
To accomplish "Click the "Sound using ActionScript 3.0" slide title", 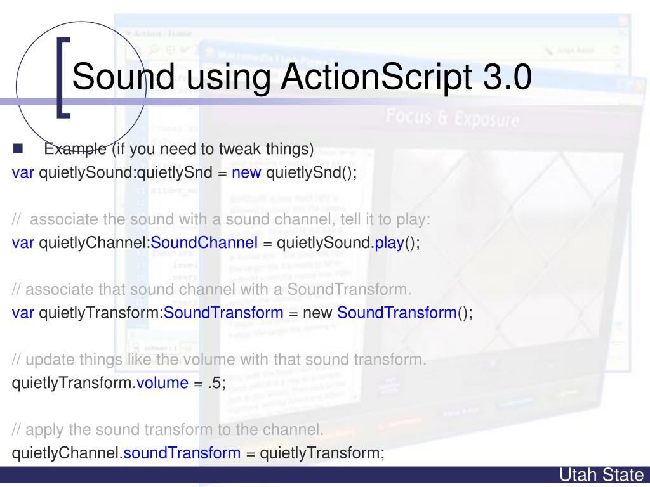I will coord(300,79).
